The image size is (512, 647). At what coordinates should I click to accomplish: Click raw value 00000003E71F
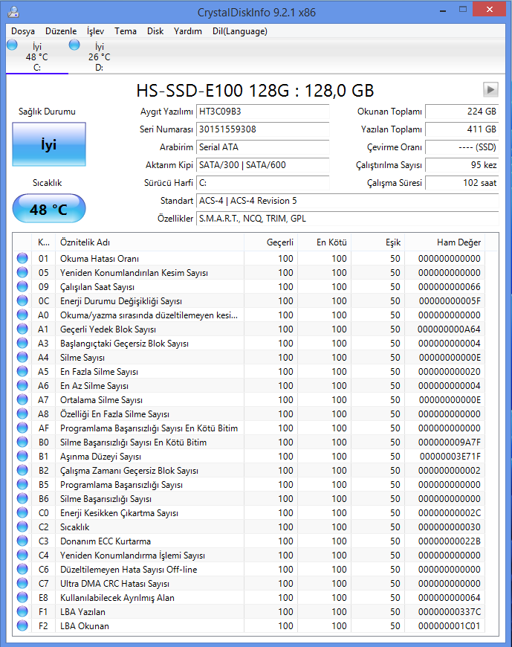pos(450,457)
